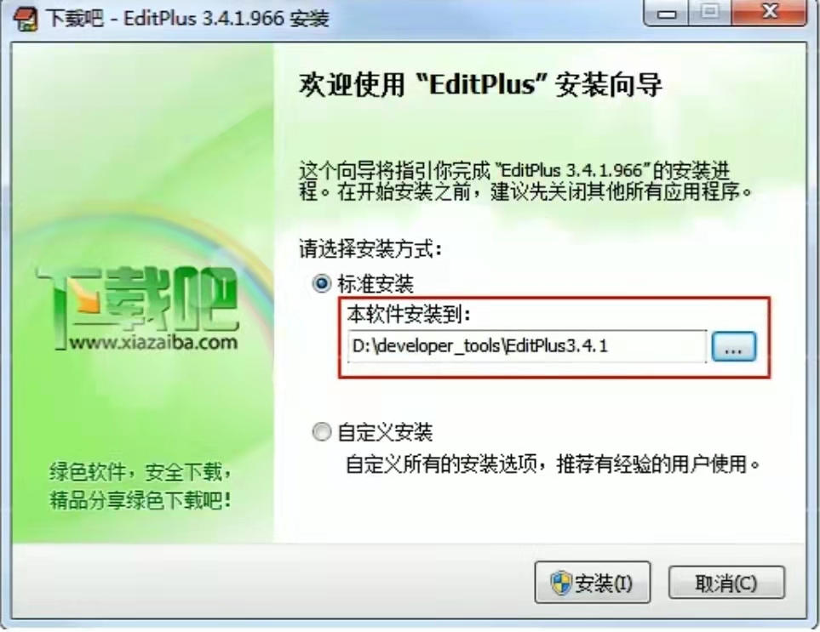
Task: Click the installer icon in the title bar
Action: 24,20
